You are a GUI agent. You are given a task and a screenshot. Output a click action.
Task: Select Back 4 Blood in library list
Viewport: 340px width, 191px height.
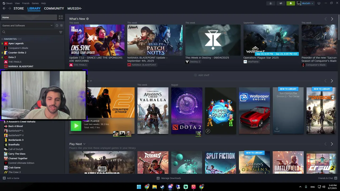click(x=15, y=126)
